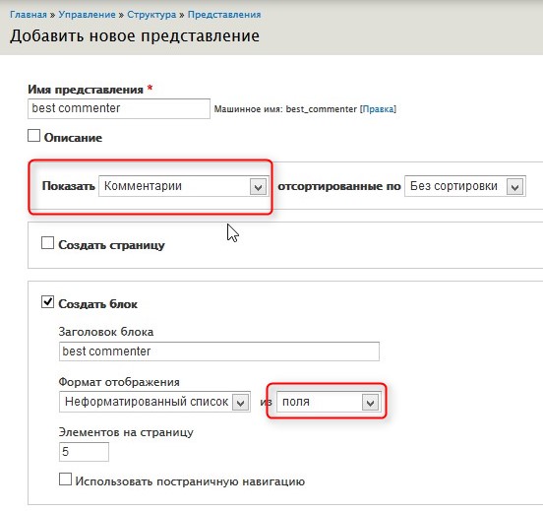Click arrow icon of Комментарии dropdown

[x=258, y=187]
